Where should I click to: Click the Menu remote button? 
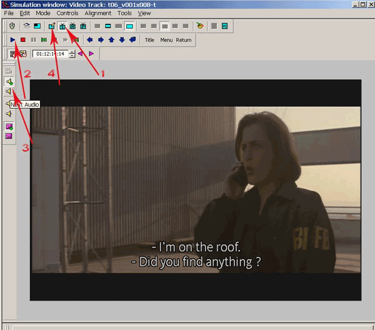tap(166, 40)
